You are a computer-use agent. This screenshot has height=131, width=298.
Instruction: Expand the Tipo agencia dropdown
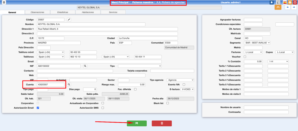coord(180,80)
